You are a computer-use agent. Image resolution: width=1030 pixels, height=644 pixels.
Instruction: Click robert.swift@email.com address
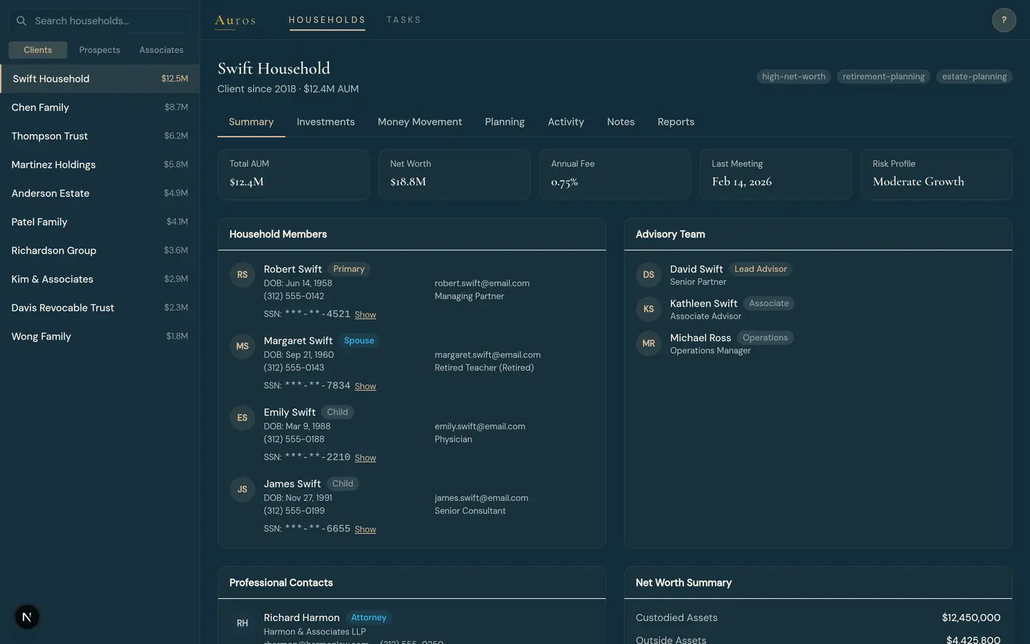tap(482, 283)
